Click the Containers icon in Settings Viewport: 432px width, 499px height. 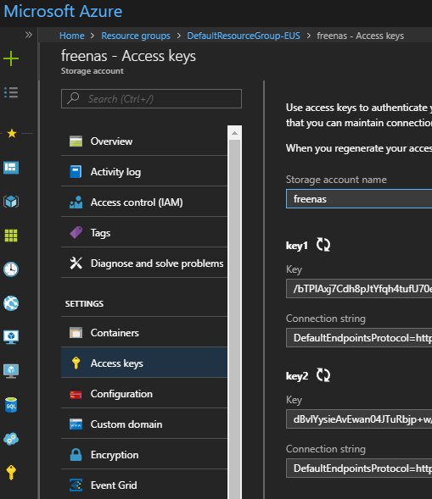point(76,333)
